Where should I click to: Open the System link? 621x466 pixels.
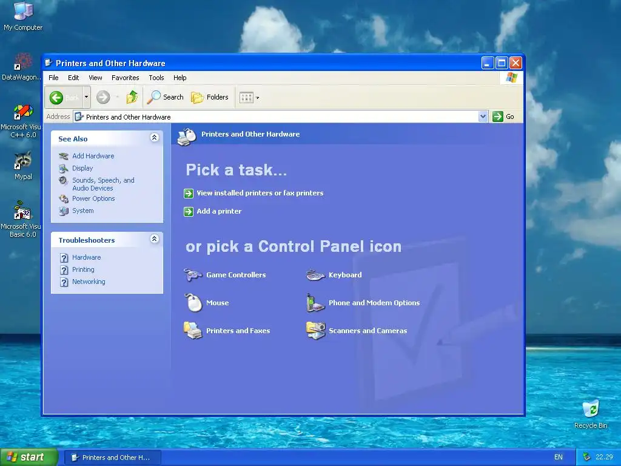(x=82, y=211)
